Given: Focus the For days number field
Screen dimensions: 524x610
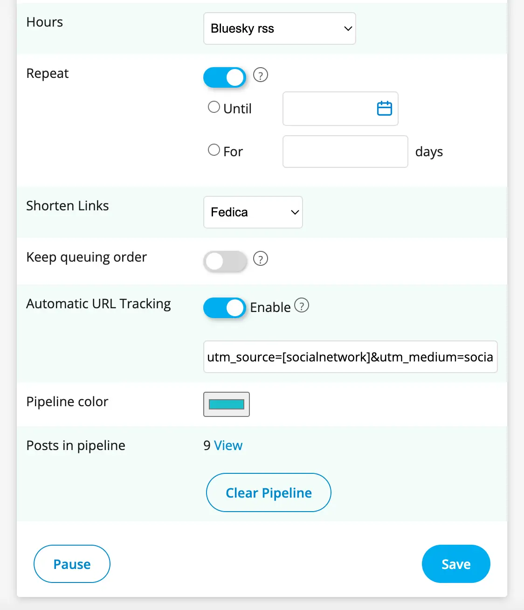Looking at the screenshot, I should click(345, 152).
